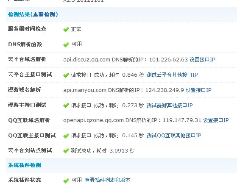
Task: Click the openapi.qzone.qq.com domain text
Action: 93,120
